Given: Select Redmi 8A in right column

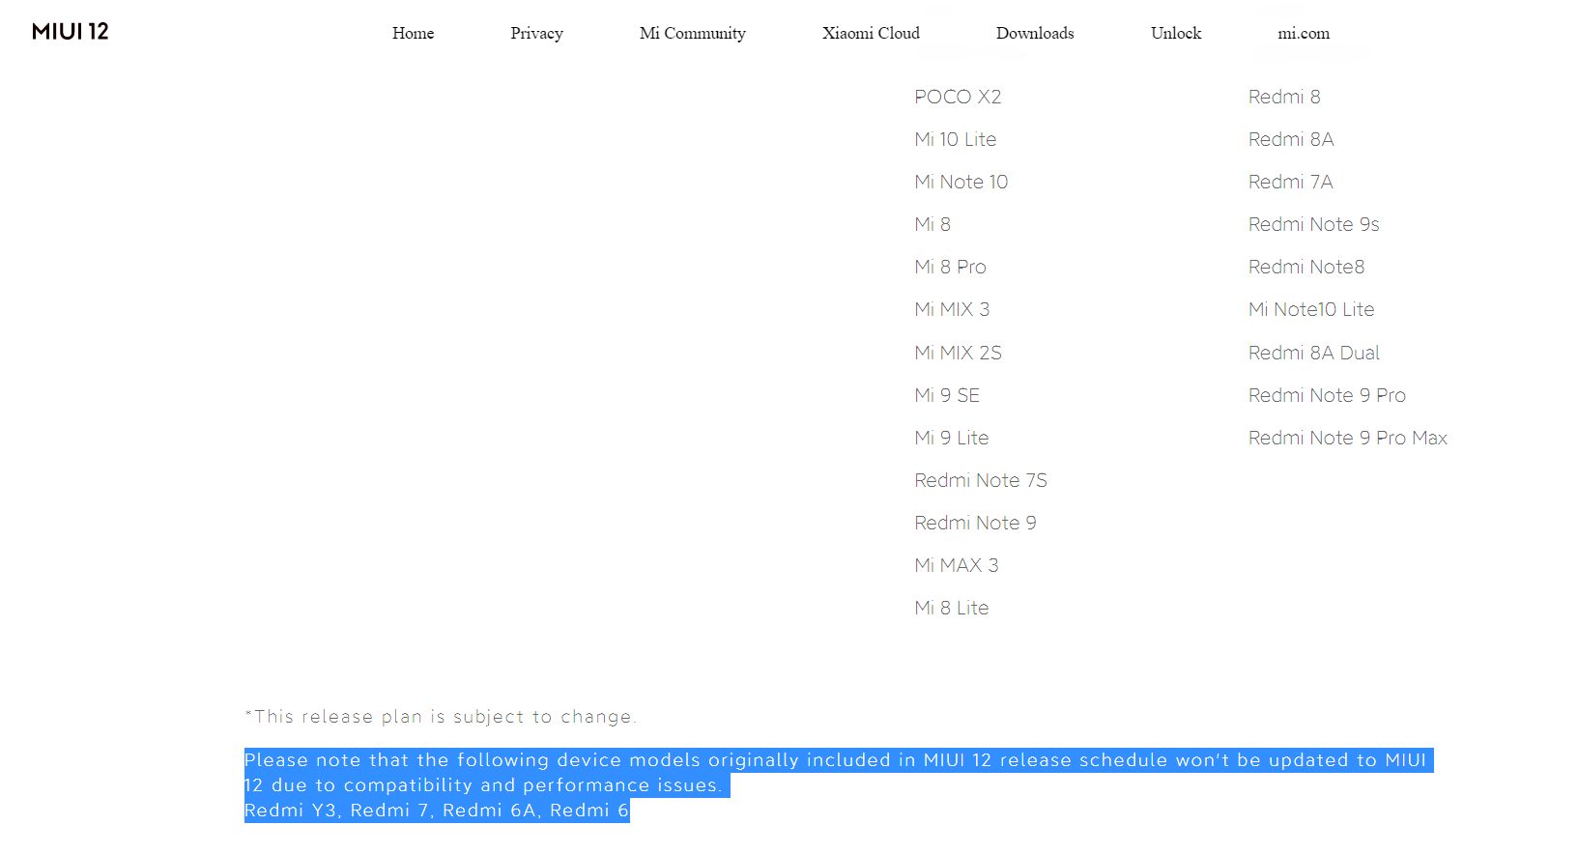Looking at the screenshot, I should tap(1291, 139).
